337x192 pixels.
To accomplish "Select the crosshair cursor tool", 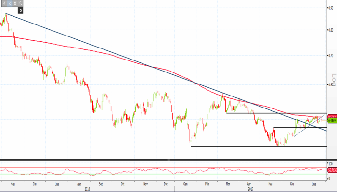I will coord(4,3).
